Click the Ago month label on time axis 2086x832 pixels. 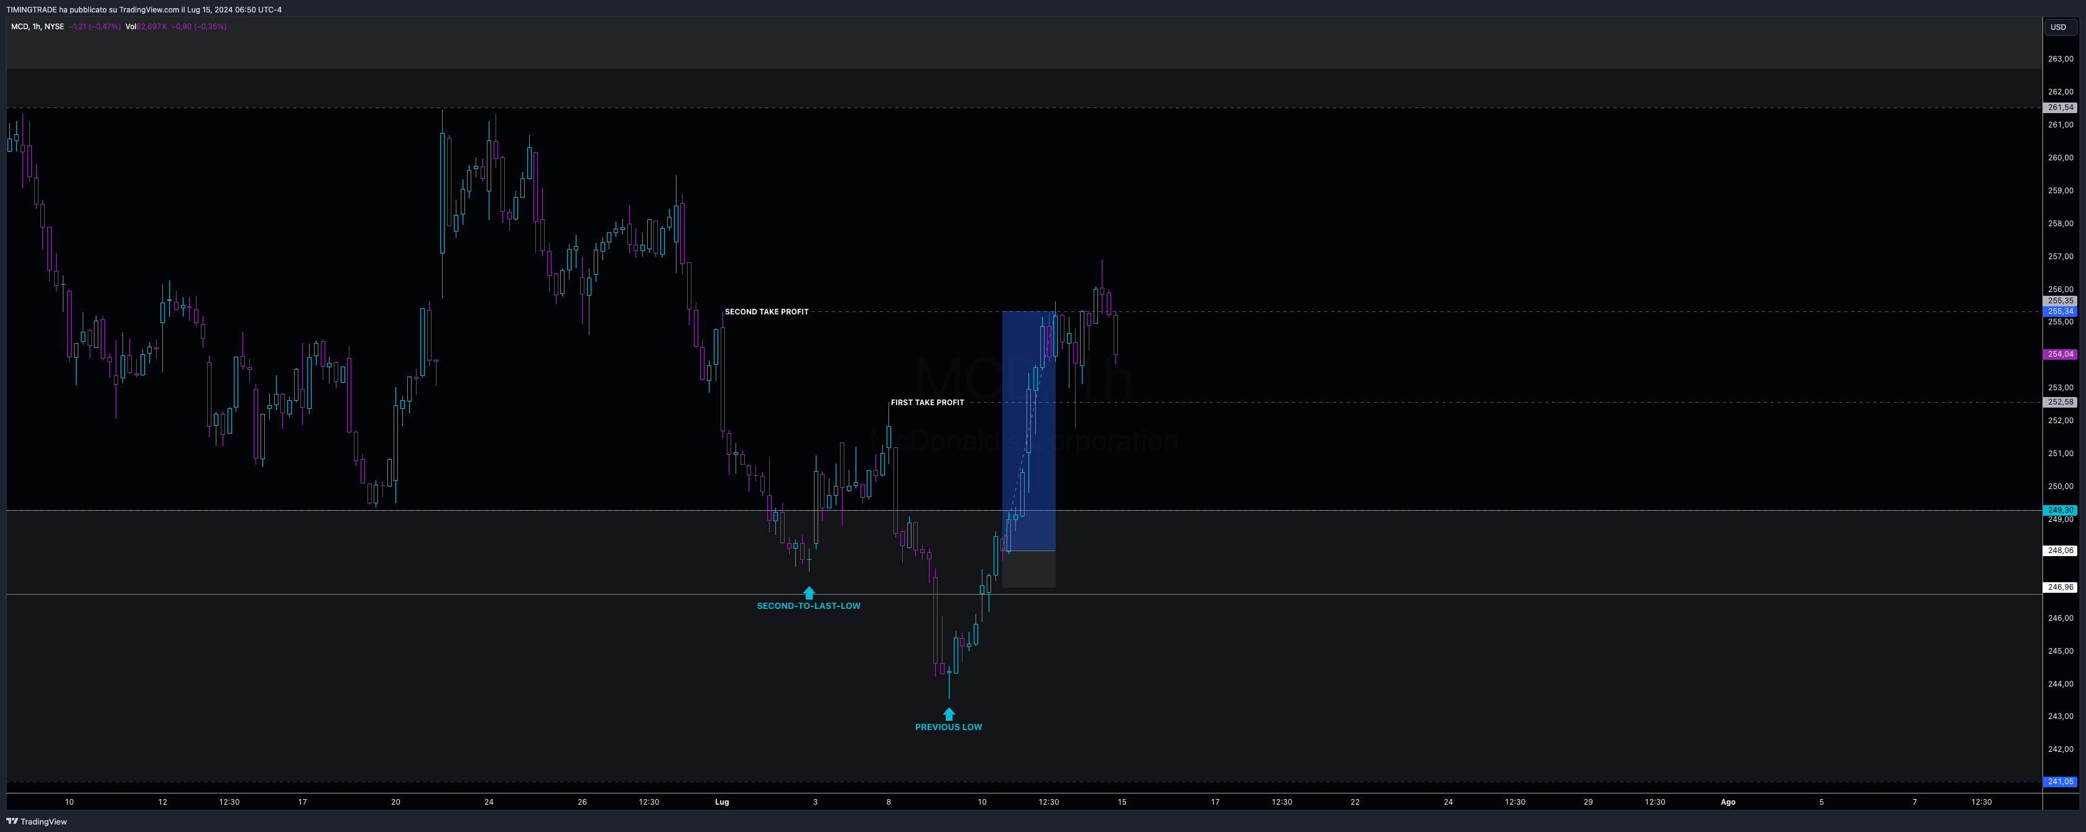tap(1727, 802)
